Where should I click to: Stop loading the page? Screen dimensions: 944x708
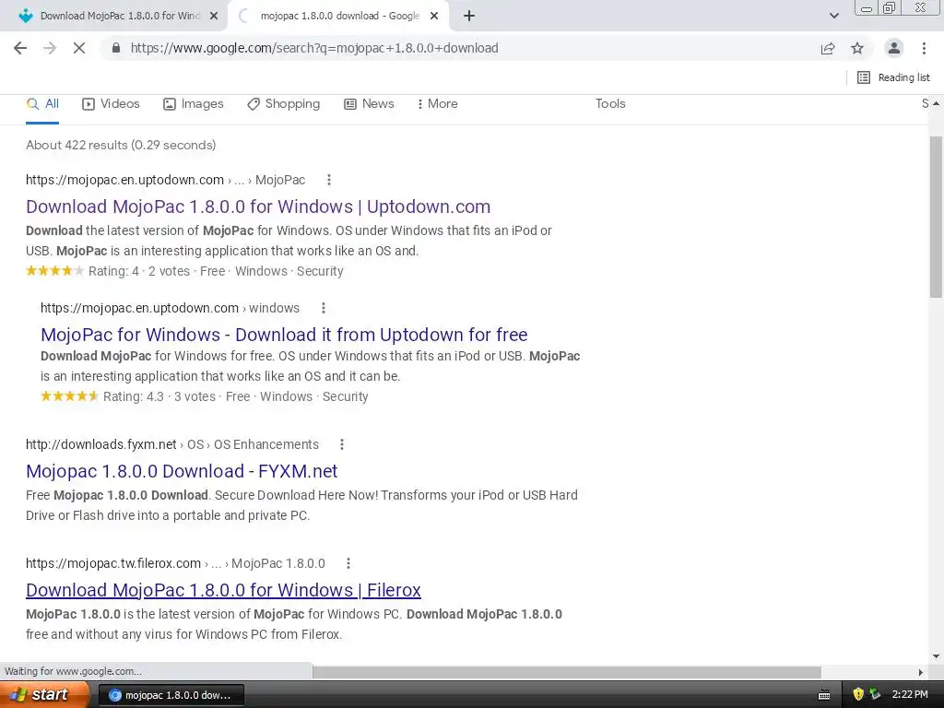pyautogui.click(x=79, y=48)
